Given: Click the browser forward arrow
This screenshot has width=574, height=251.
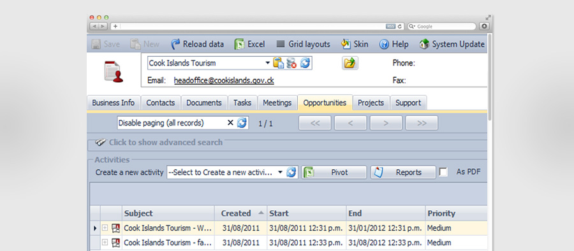Looking at the screenshot, I should [103, 26].
